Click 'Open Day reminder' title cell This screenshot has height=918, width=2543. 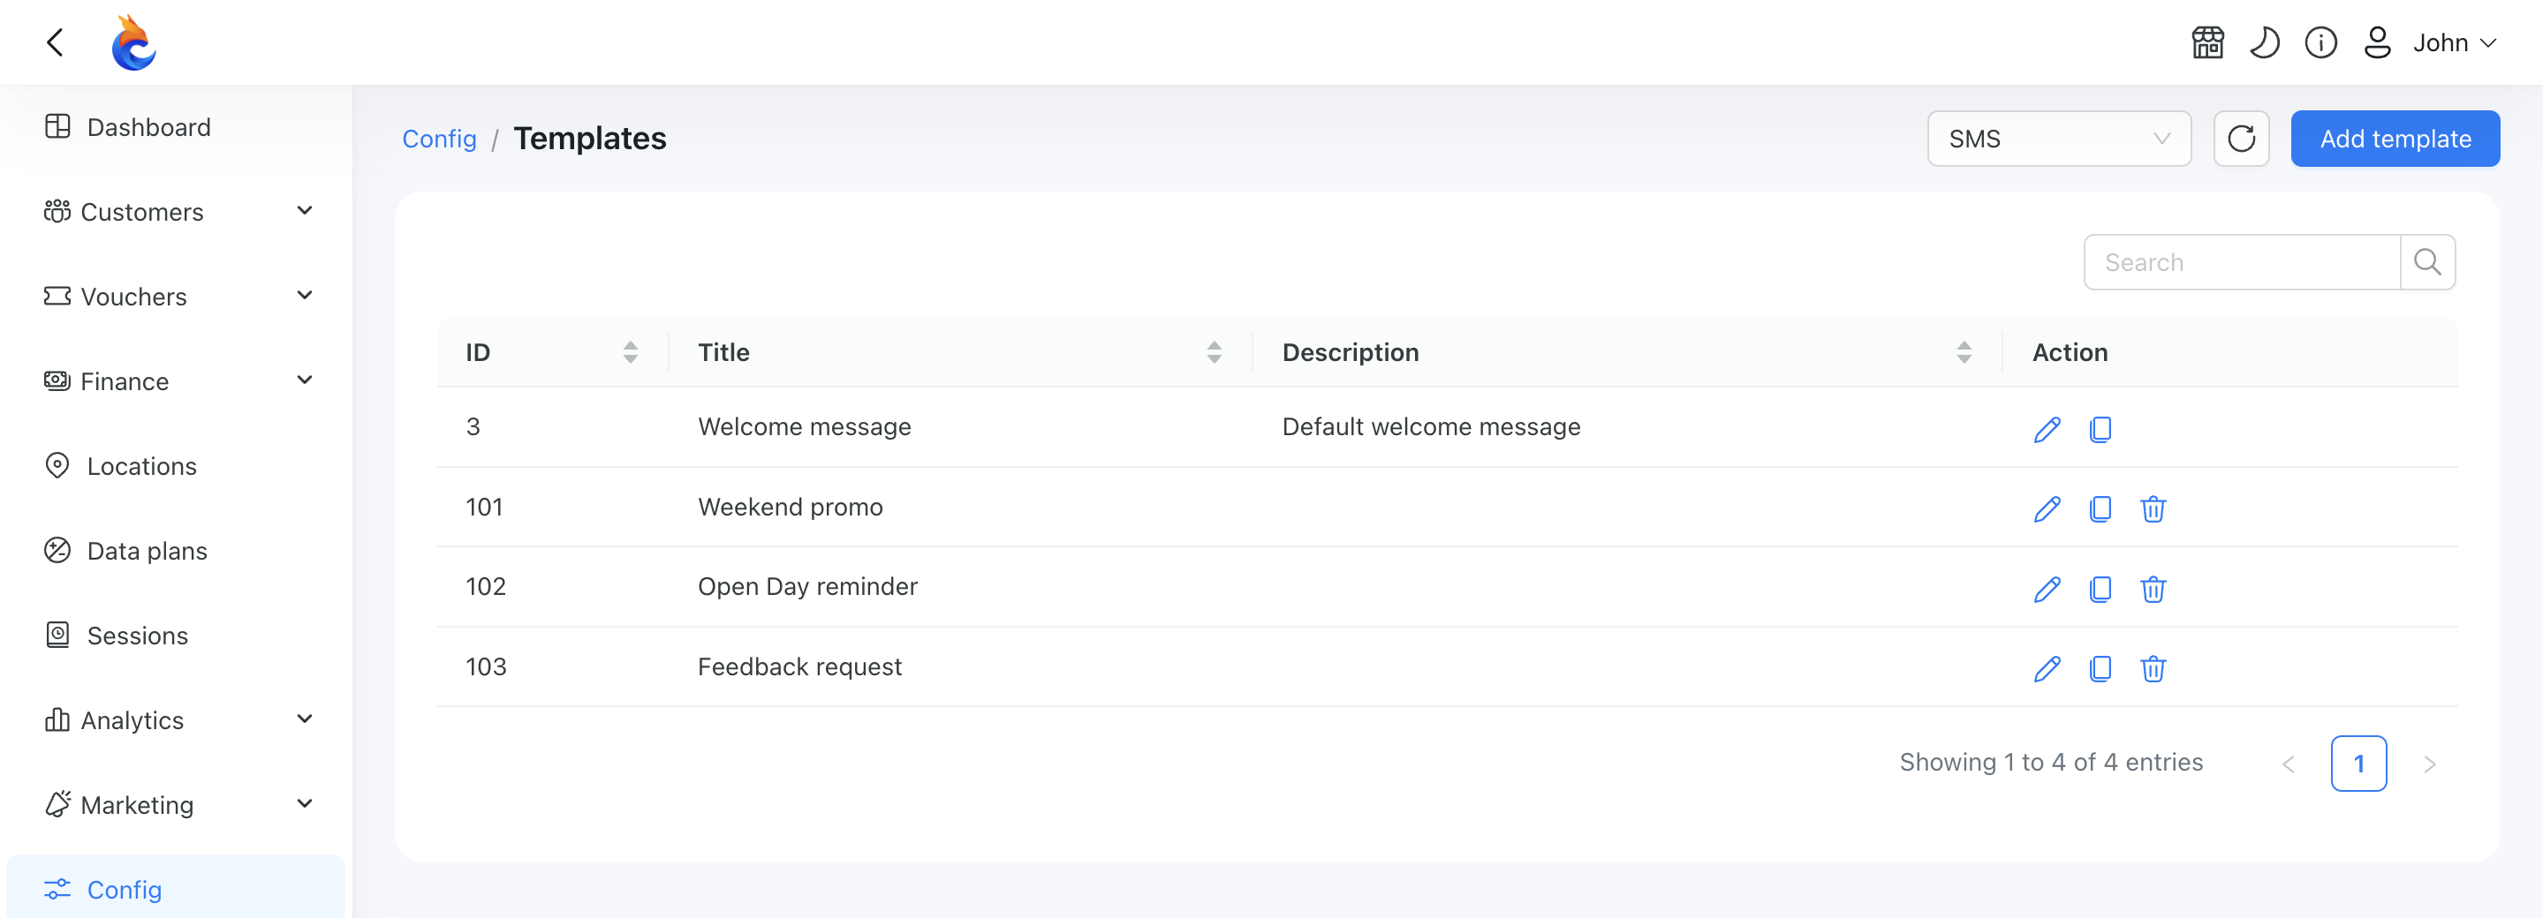(x=807, y=587)
